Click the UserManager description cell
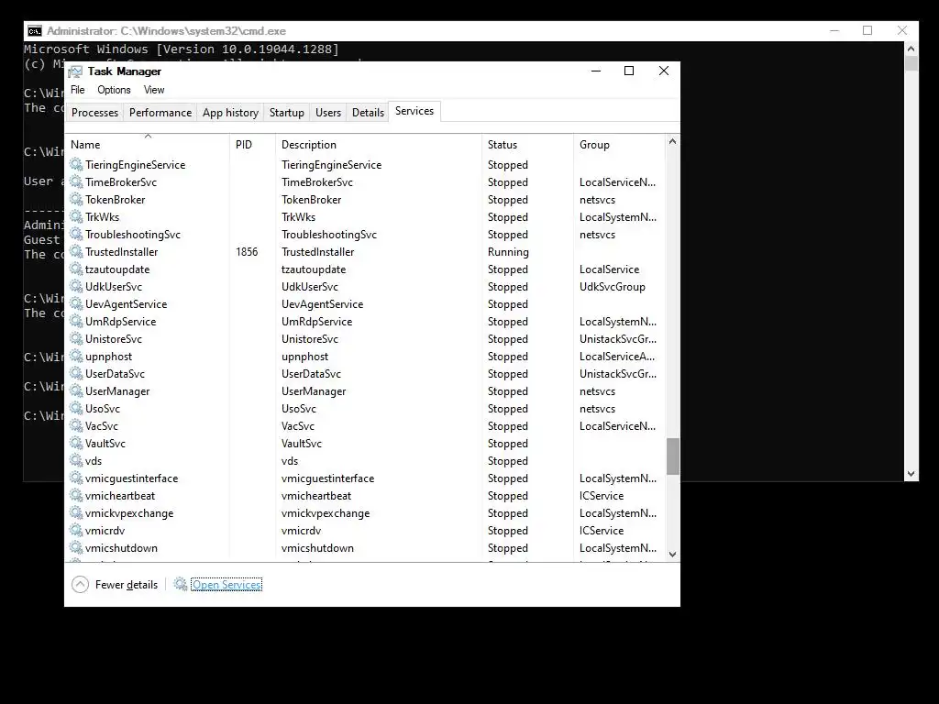The height and width of the screenshot is (704, 939). [x=314, y=391]
